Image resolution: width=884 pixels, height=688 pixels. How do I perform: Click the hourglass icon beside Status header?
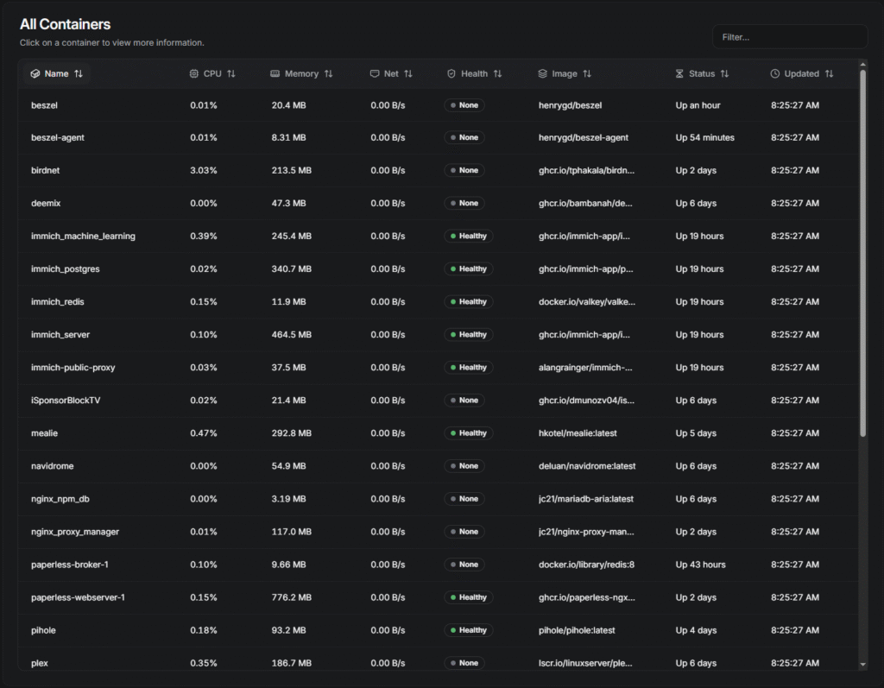(x=679, y=74)
